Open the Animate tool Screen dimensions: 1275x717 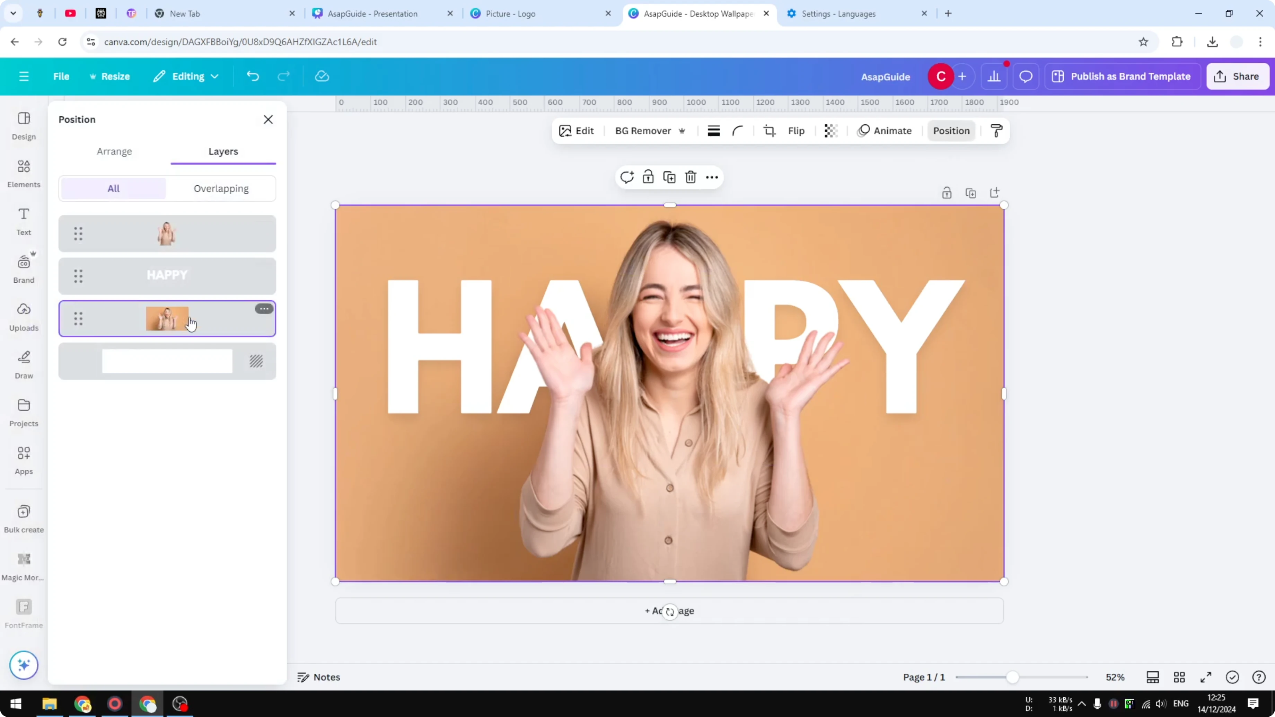click(x=886, y=131)
